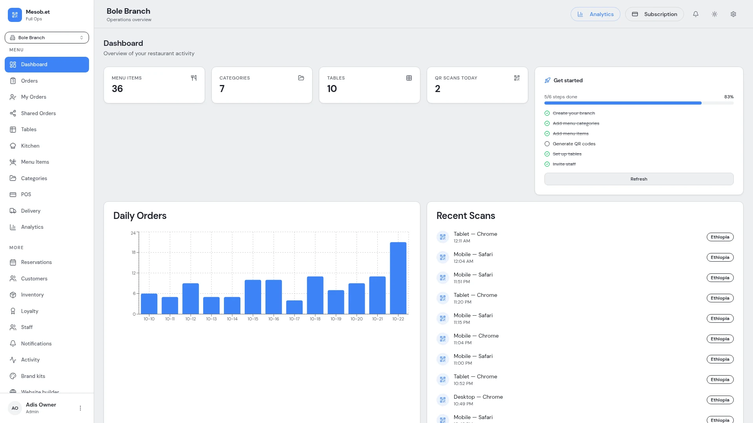This screenshot has width=753, height=423.
Task: Click the Delivery truck icon in the sidebar
Action: pos(13,211)
